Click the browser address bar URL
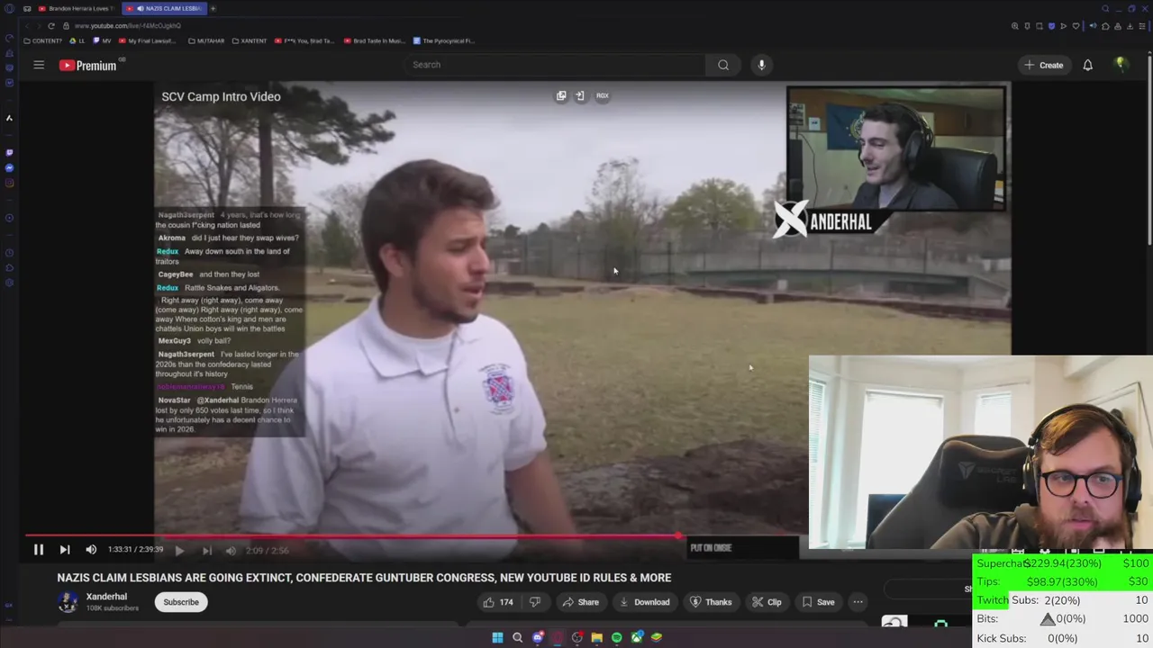 click(x=128, y=25)
